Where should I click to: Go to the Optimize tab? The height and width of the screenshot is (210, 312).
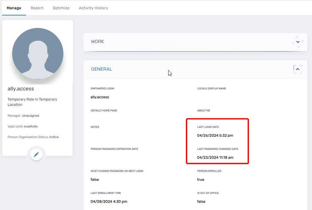pyautogui.click(x=61, y=8)
